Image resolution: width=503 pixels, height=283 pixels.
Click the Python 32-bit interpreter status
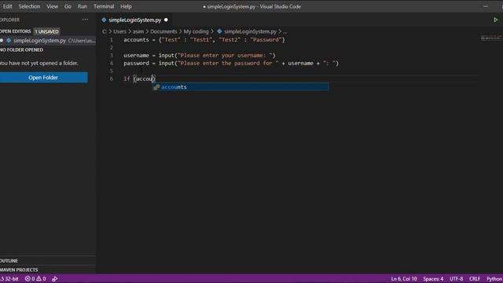9,279
